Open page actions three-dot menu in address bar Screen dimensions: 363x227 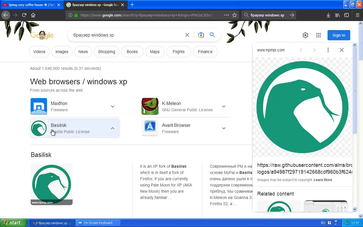coord(227,15)
